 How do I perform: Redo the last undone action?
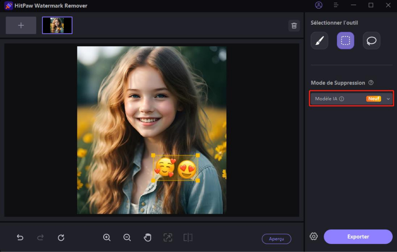click(40, 238)
